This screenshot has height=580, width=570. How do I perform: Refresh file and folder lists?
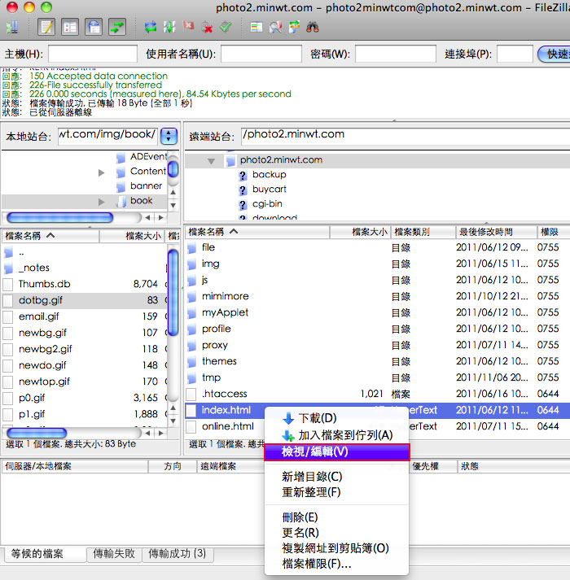point(151,27)
